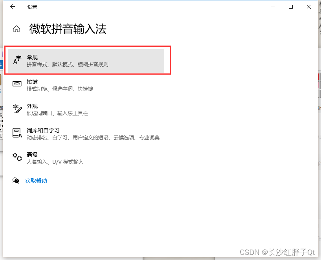Viewport: 321px width, 260px height.
Task: Minimize the Settings window
Action: click(x=272, y=7)
